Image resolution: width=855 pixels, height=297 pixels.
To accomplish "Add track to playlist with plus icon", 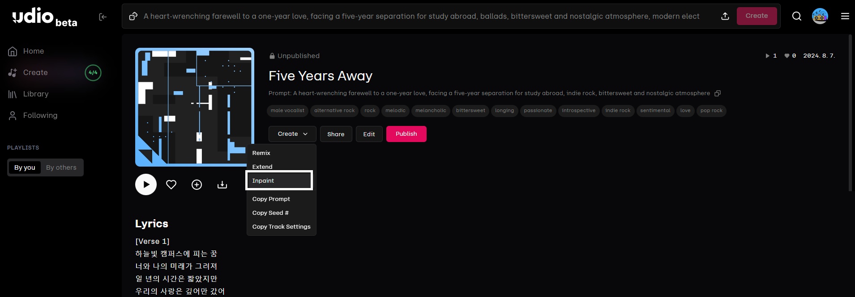I will 197,184.
